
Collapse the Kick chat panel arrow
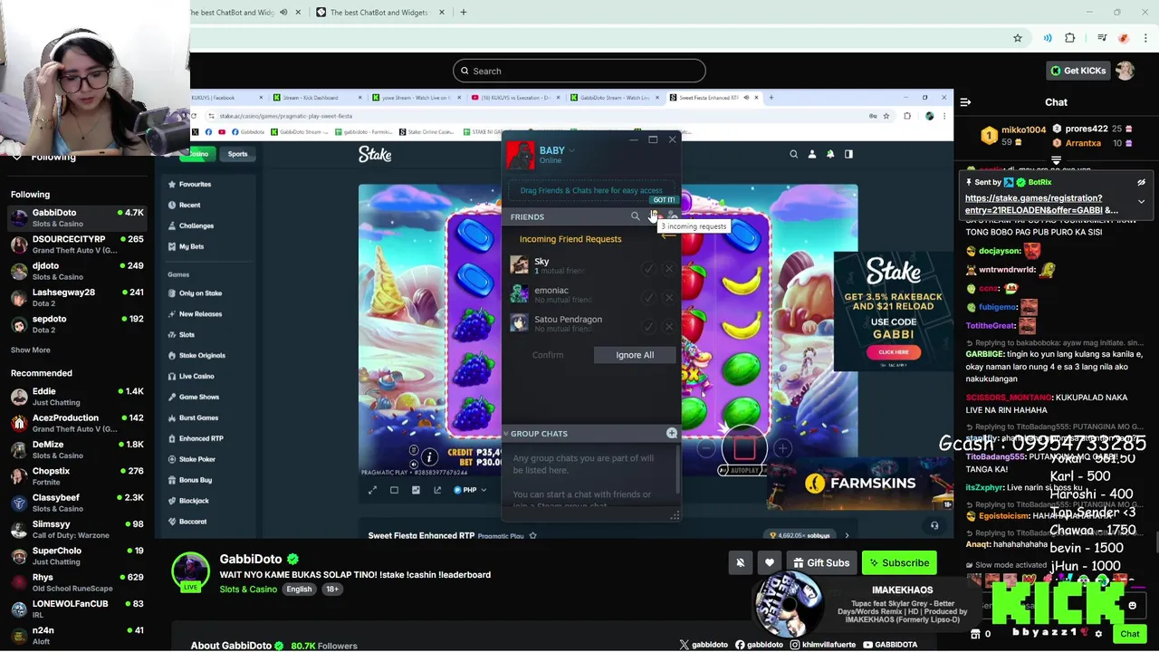coord(965,102)
